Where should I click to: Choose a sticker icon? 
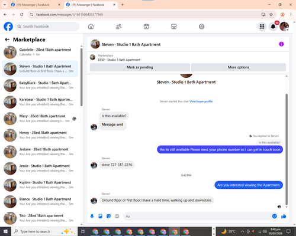(108, 217)
